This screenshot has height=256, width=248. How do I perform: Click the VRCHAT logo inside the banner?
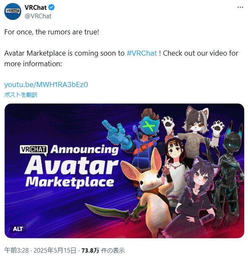click(34, 150)
